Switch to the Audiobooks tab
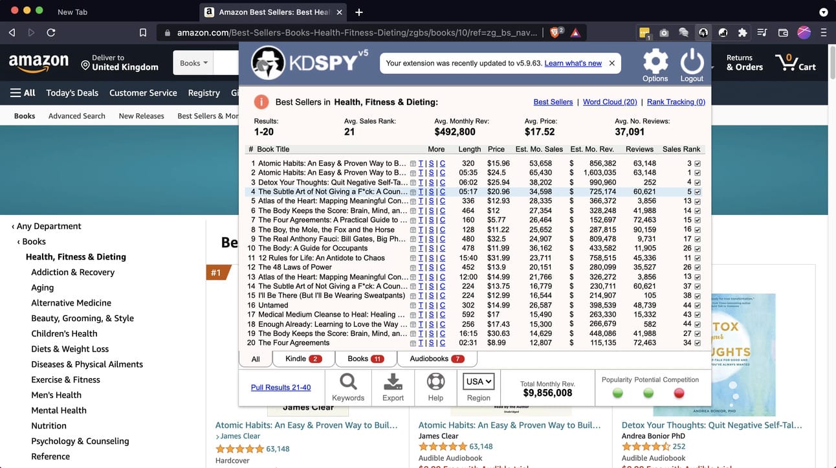Screen dimensions: 836x468 point(436,359)
